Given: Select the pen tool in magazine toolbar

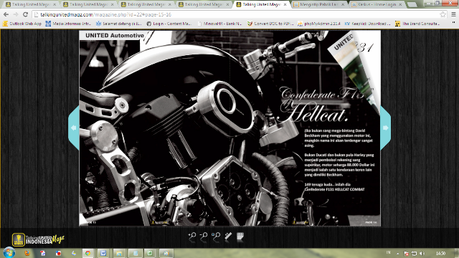Looking at the screenshot, I should 228,236.
